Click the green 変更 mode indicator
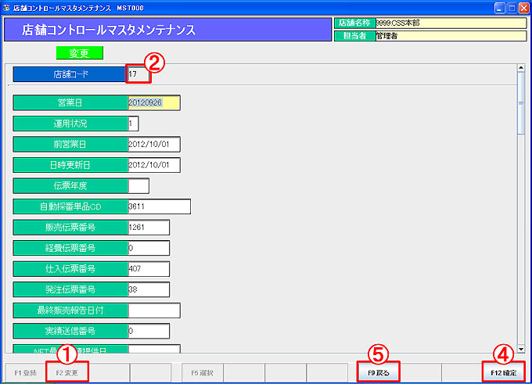532x384 pixels. pos(79,53)
